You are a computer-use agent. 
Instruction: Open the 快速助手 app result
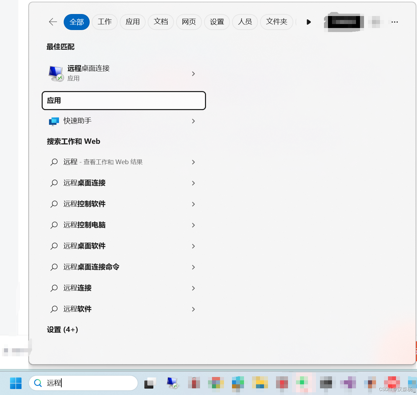[124, 121]
